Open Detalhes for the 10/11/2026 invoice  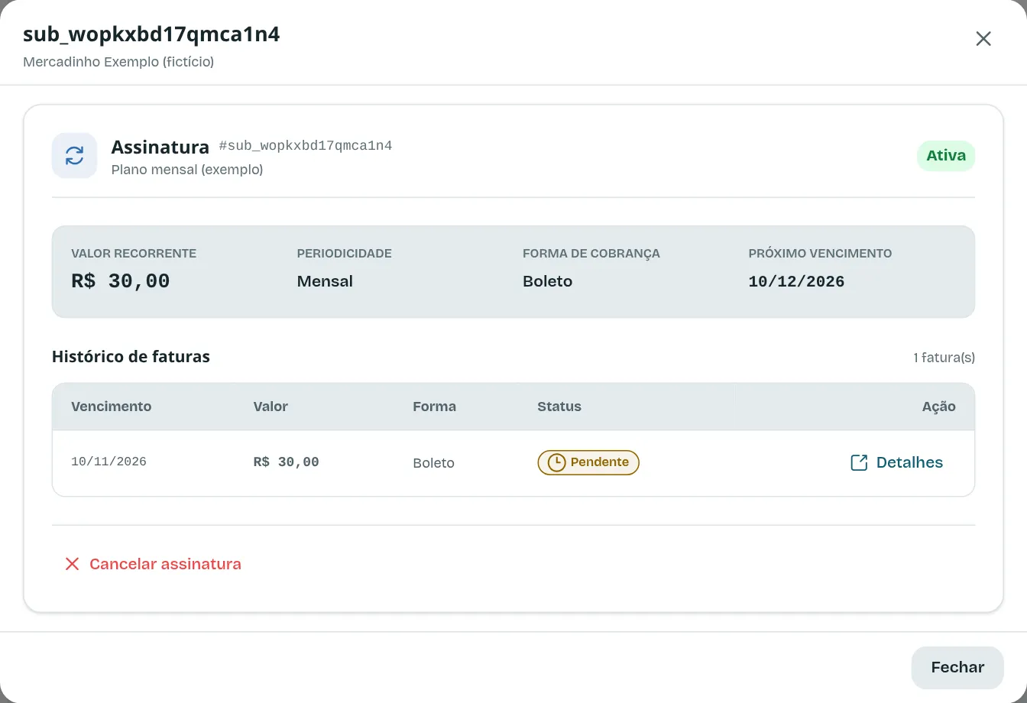(897, 462)
